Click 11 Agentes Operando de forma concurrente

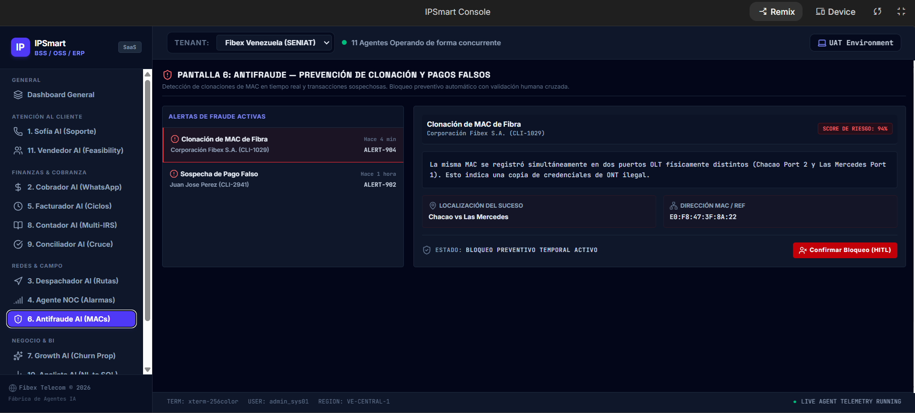(x=426, y=43)
